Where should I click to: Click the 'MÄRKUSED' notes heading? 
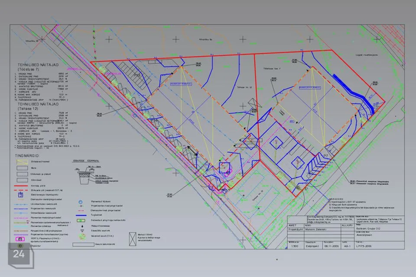(336, 199)
